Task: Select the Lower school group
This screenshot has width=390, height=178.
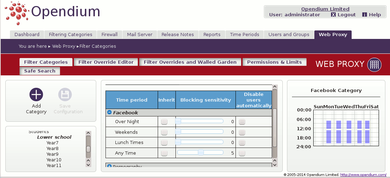Action: pyautogui.click(x=54, y=137)
